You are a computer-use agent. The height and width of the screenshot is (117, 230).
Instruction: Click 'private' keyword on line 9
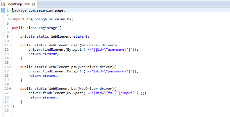(x=27, y=36)
